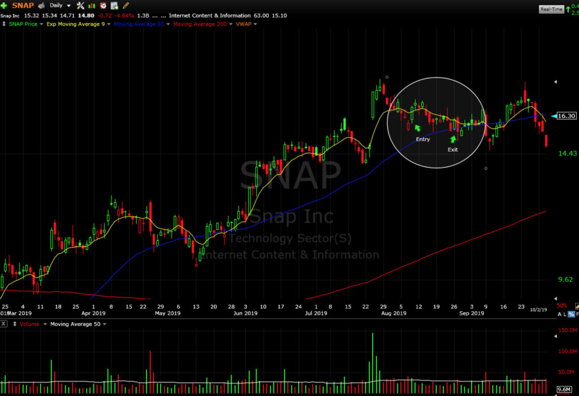Click the 16.30 current price marker
579x396 pixels.
[566, 116]
